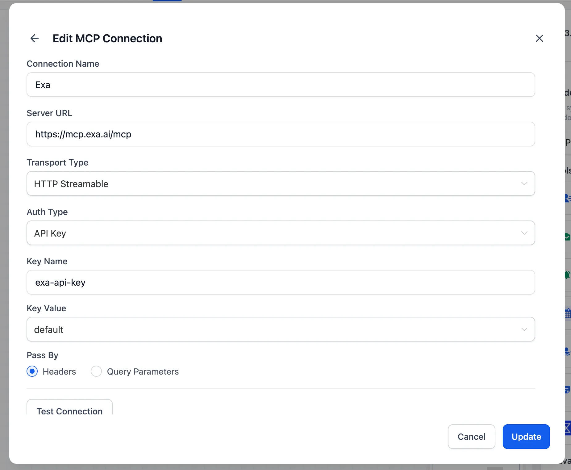This screenshot has width=571, height=470.
Task: Click the Connection Name field containing Exa
Action: click(x=280, y=85)
